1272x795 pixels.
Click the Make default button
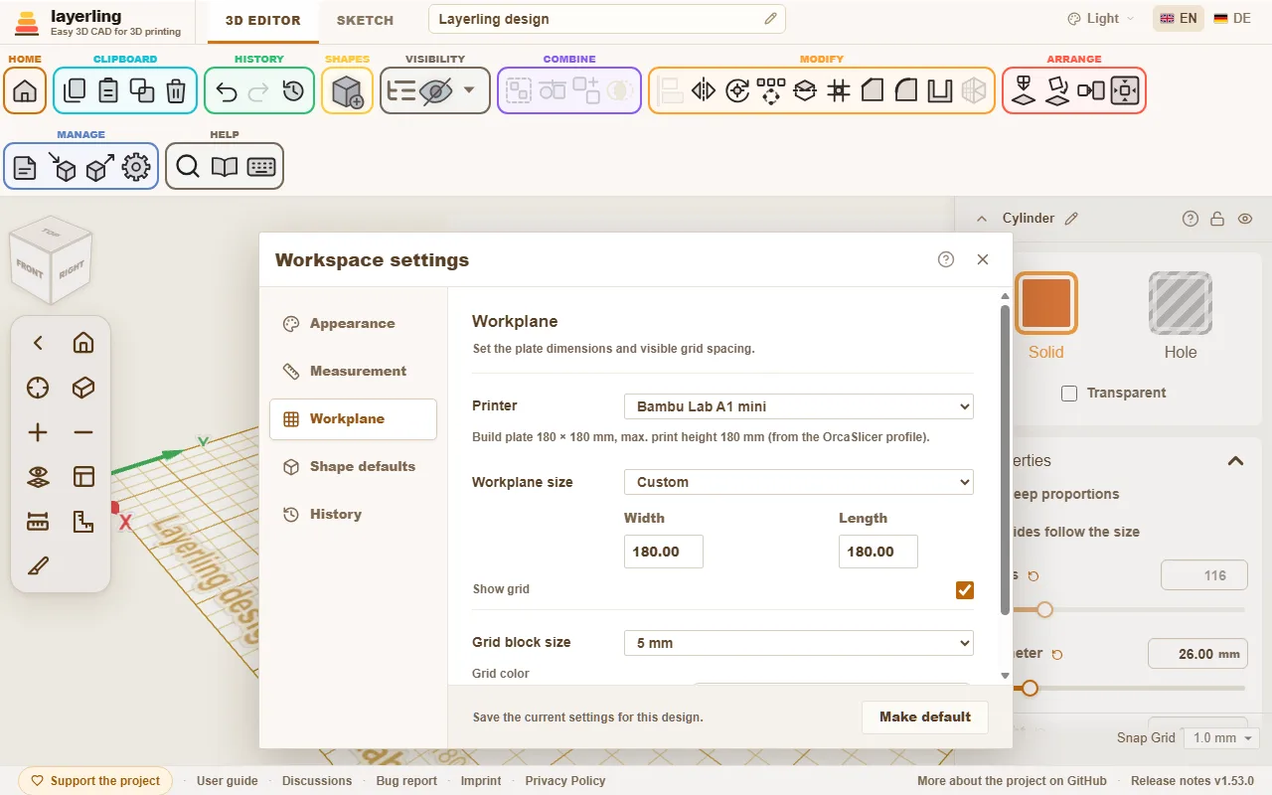point(925,716)
